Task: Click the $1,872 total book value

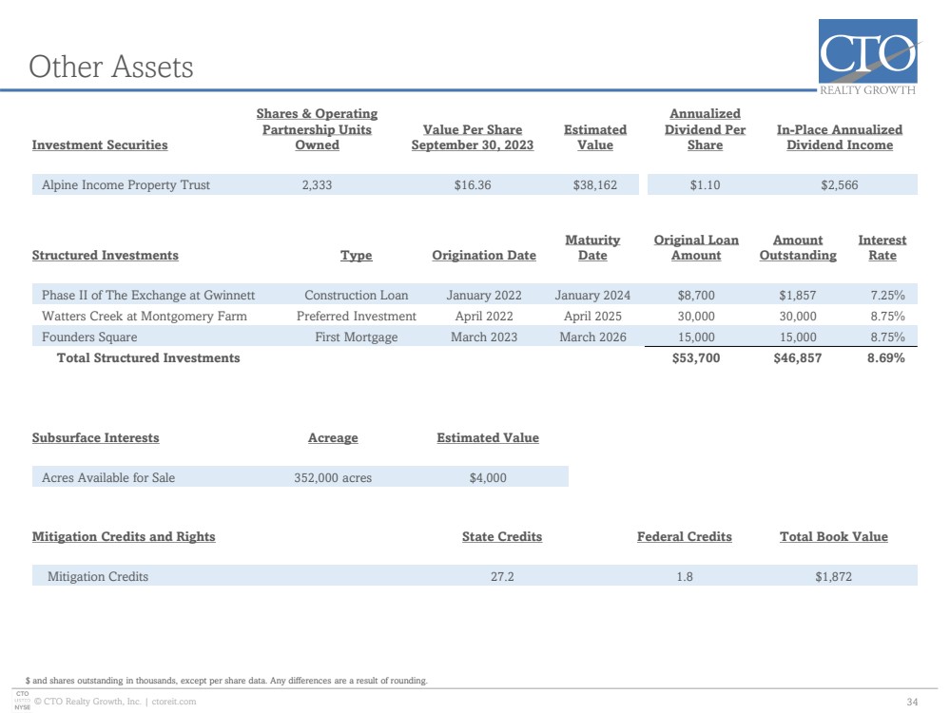Action: [x=834, y=576]
